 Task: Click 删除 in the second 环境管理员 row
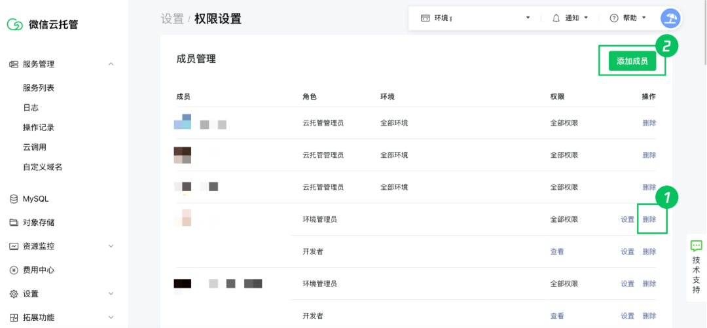pyautogui.click(x=649, y=283)
